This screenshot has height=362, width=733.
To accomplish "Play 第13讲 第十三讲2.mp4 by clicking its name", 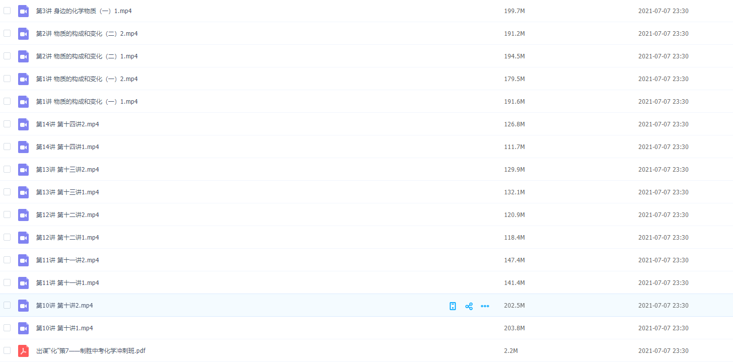I will pyautogui.click(x=67, y=170).
